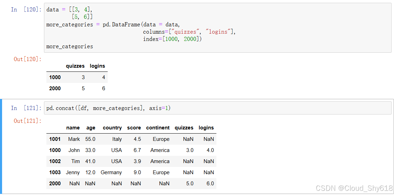The height and width of the screenshot is (195, 394).
Task: Click the quizzes header in Out[121] table
Action: coord(184,128)
